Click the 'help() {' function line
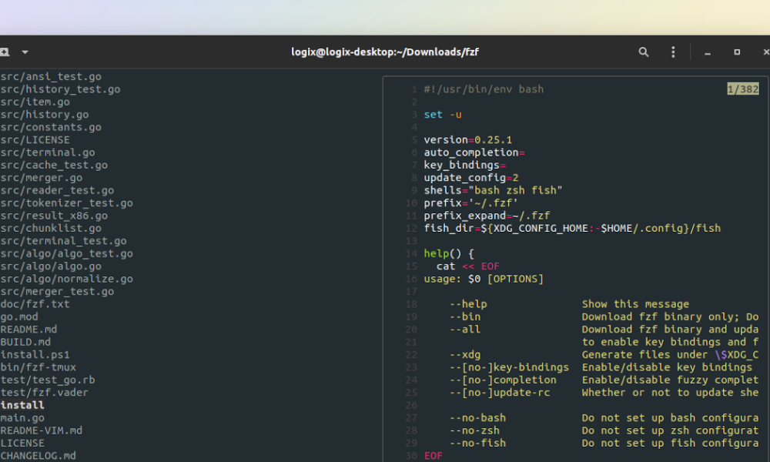 click(x=449, y=254)
